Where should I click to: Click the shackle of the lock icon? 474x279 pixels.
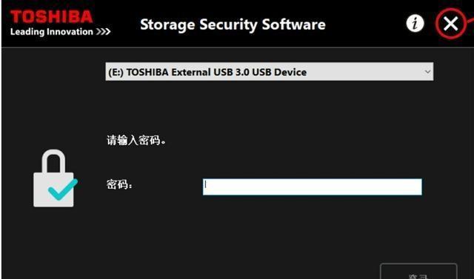(54, 161)
